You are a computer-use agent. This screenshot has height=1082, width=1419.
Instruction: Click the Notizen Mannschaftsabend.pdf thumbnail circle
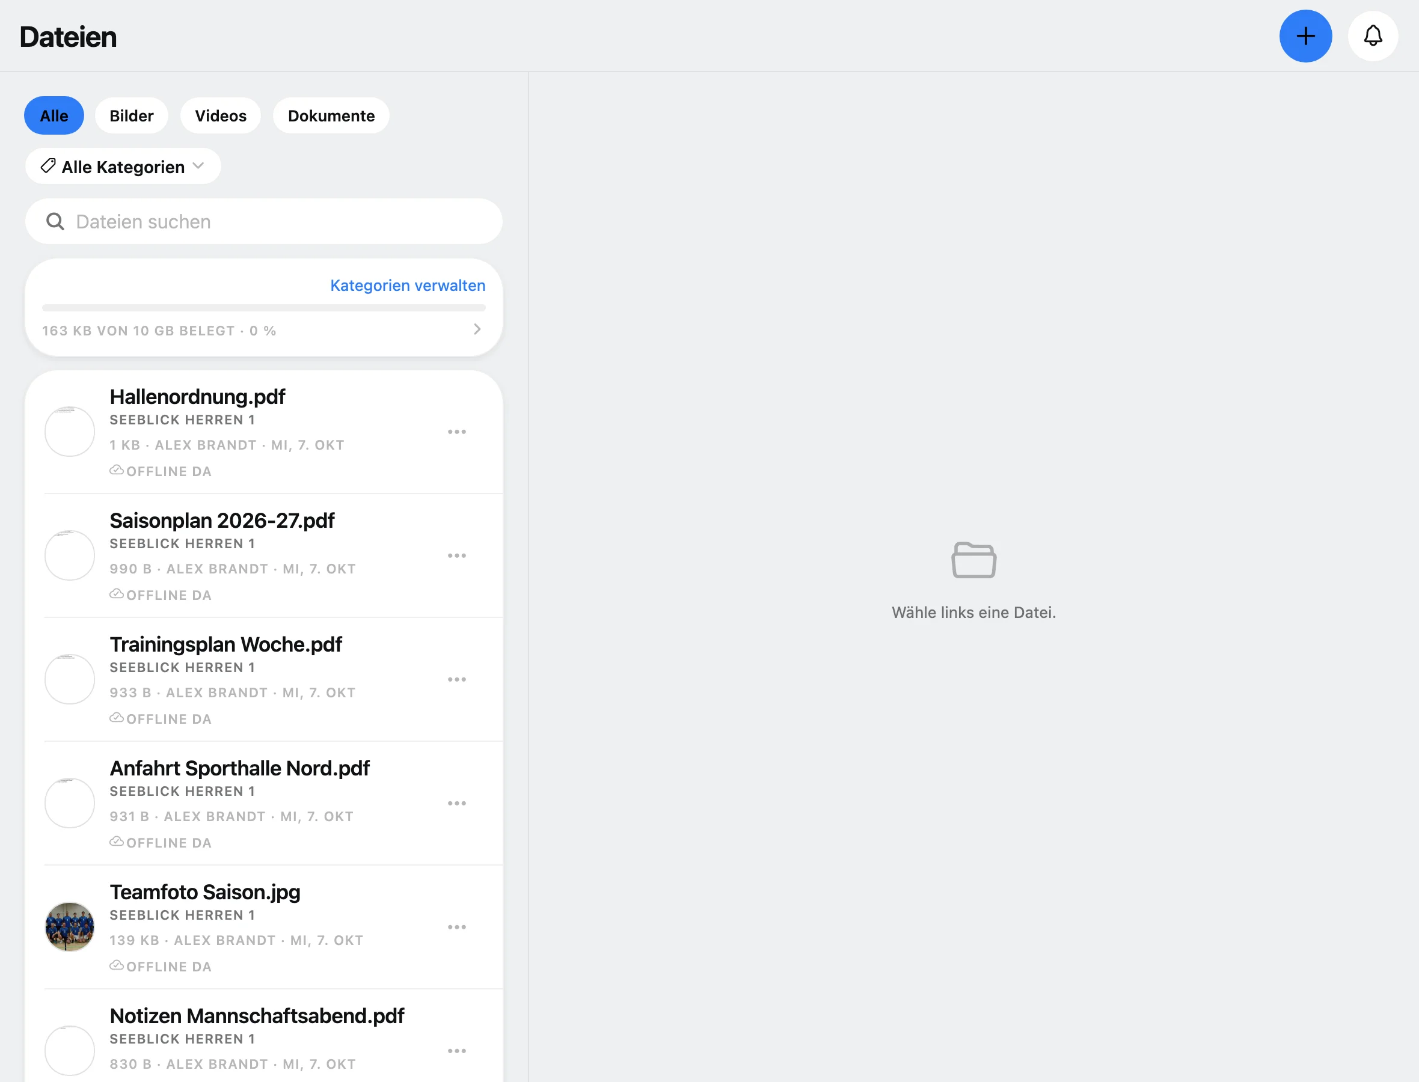[70, 1051]
